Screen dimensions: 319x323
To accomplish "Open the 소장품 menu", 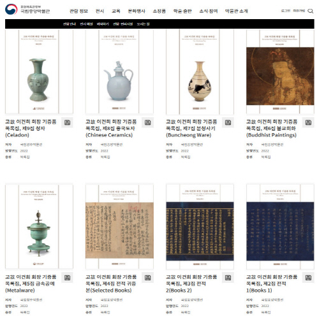I will (159, 11).
